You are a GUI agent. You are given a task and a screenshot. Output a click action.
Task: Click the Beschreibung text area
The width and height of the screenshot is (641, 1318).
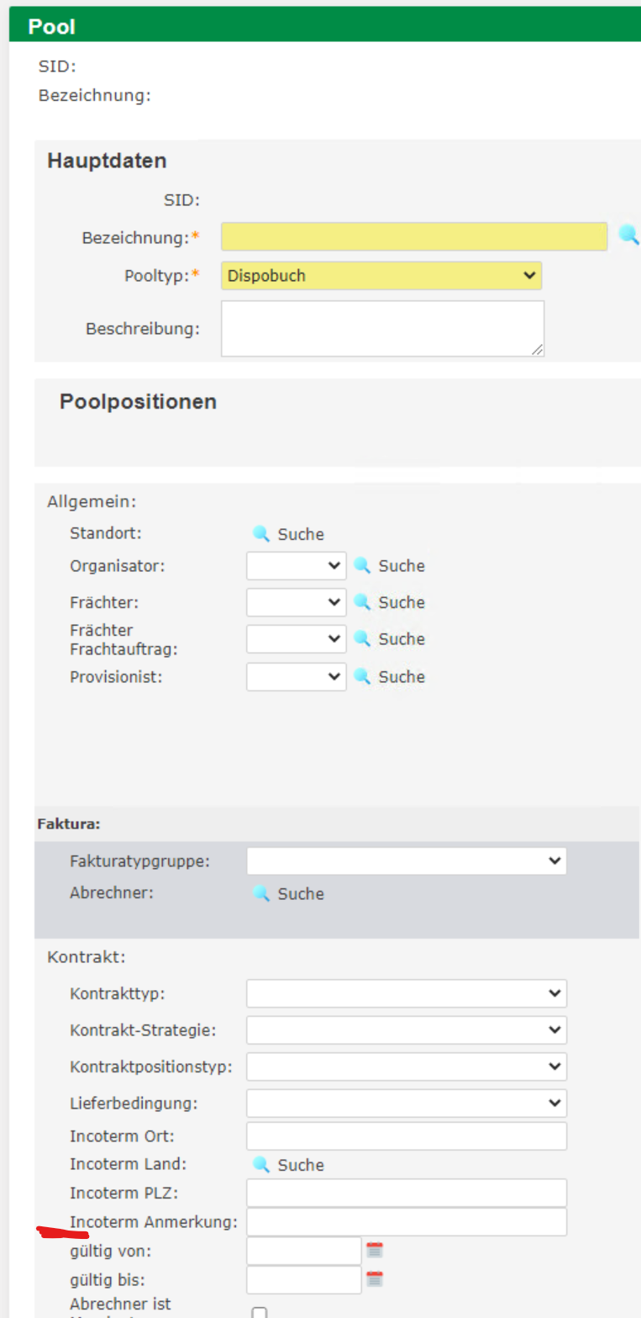tap(382, 328)
